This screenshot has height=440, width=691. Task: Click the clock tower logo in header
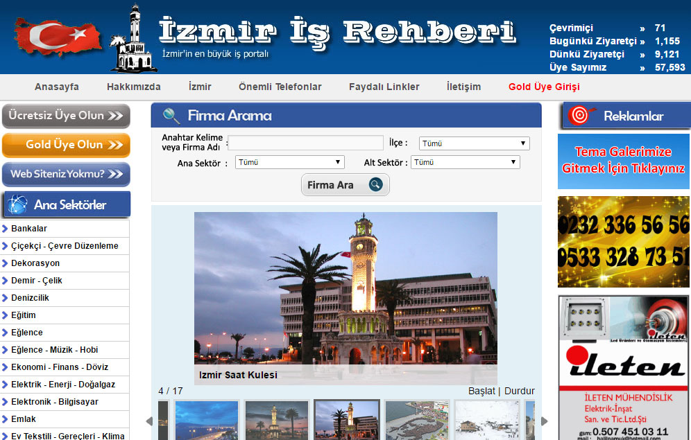pos(133,39)
